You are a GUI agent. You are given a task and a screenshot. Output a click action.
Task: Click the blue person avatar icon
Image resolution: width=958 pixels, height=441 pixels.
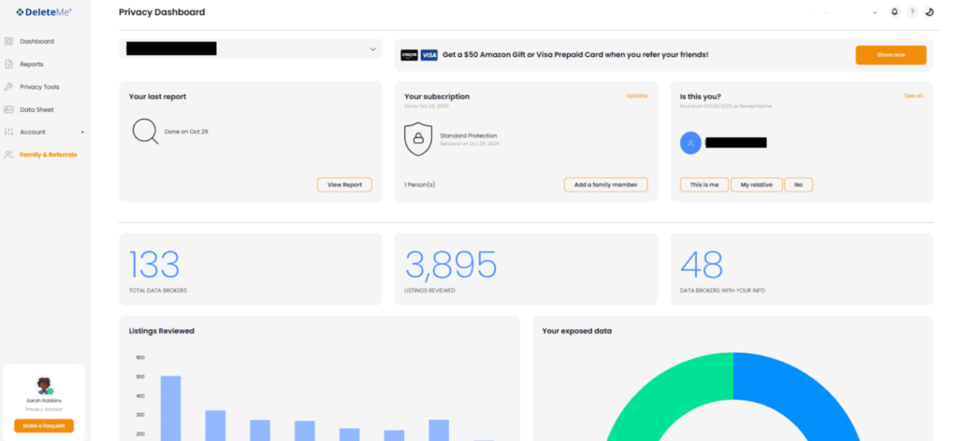(x=690, y=143)
